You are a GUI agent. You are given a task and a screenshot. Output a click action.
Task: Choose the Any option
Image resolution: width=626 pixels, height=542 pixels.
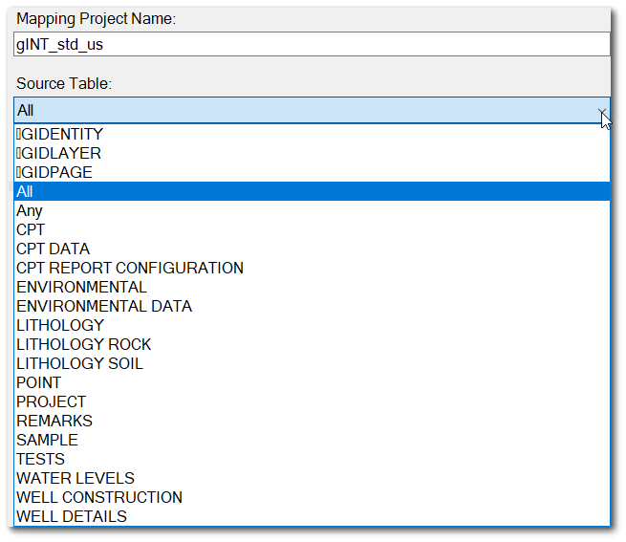(x=312, y=210)
